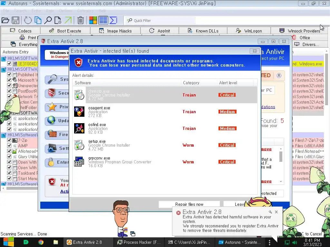Click the wrench icon in Extra Antivir notification
This screenshot has width=330, height=247.
coord(270,212)
